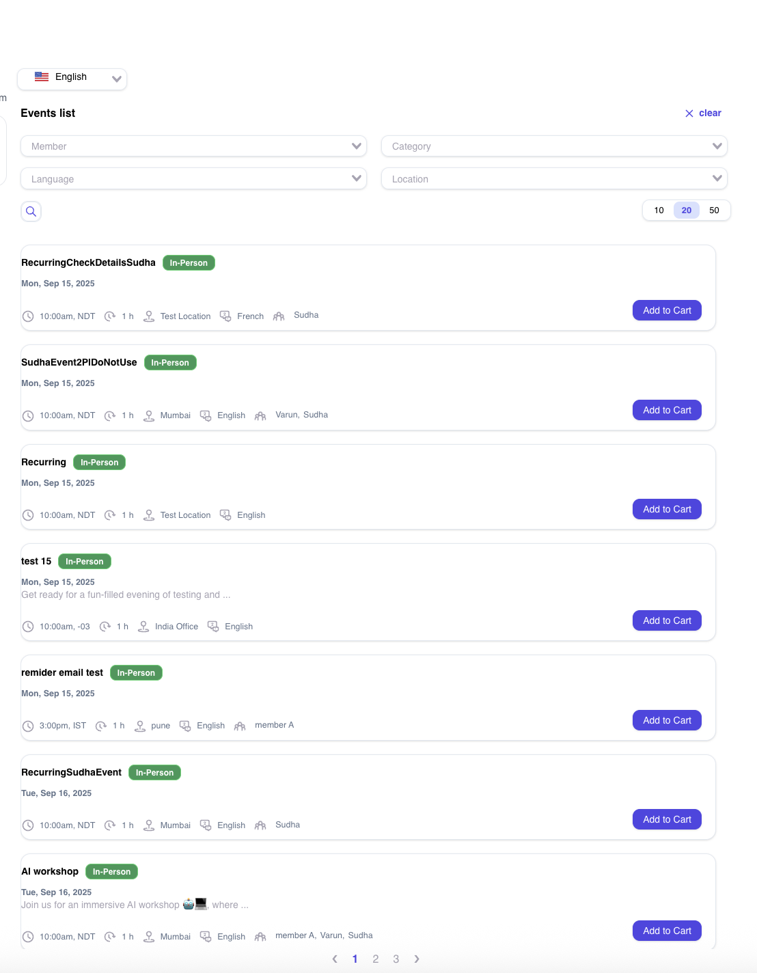Click clock icon in RecurringCheckDetailsSudha event
Viewport: 757px width, 973px height.
tap(28, 316)
